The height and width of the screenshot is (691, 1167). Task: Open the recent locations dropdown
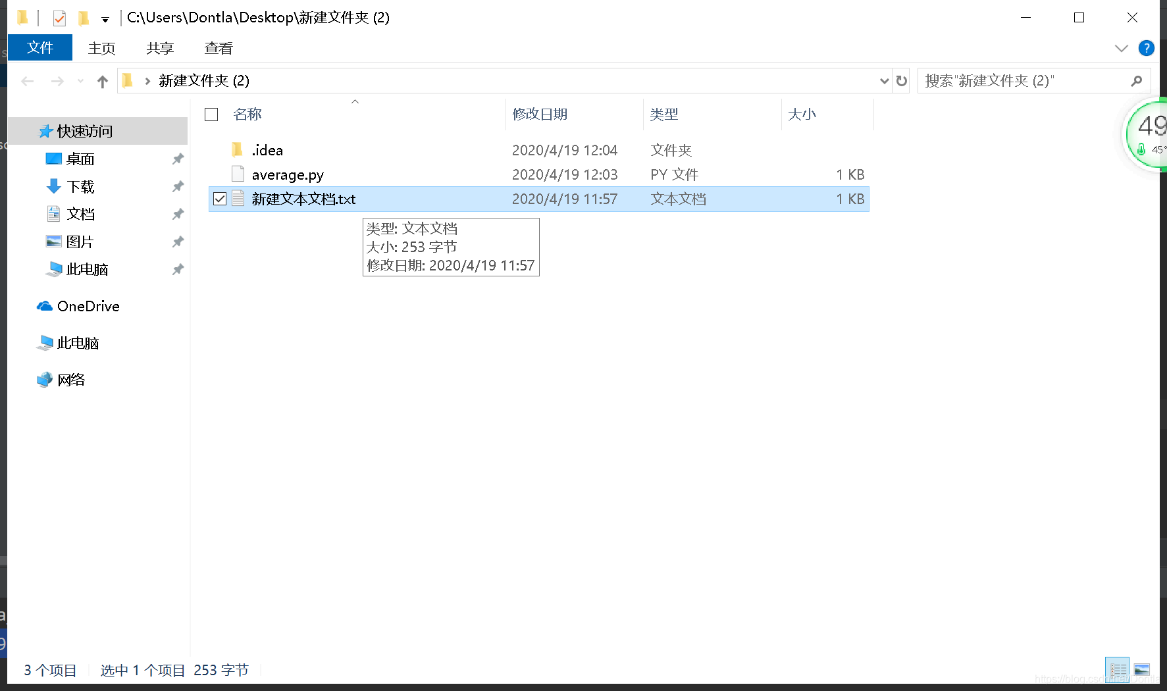(80, 80)
